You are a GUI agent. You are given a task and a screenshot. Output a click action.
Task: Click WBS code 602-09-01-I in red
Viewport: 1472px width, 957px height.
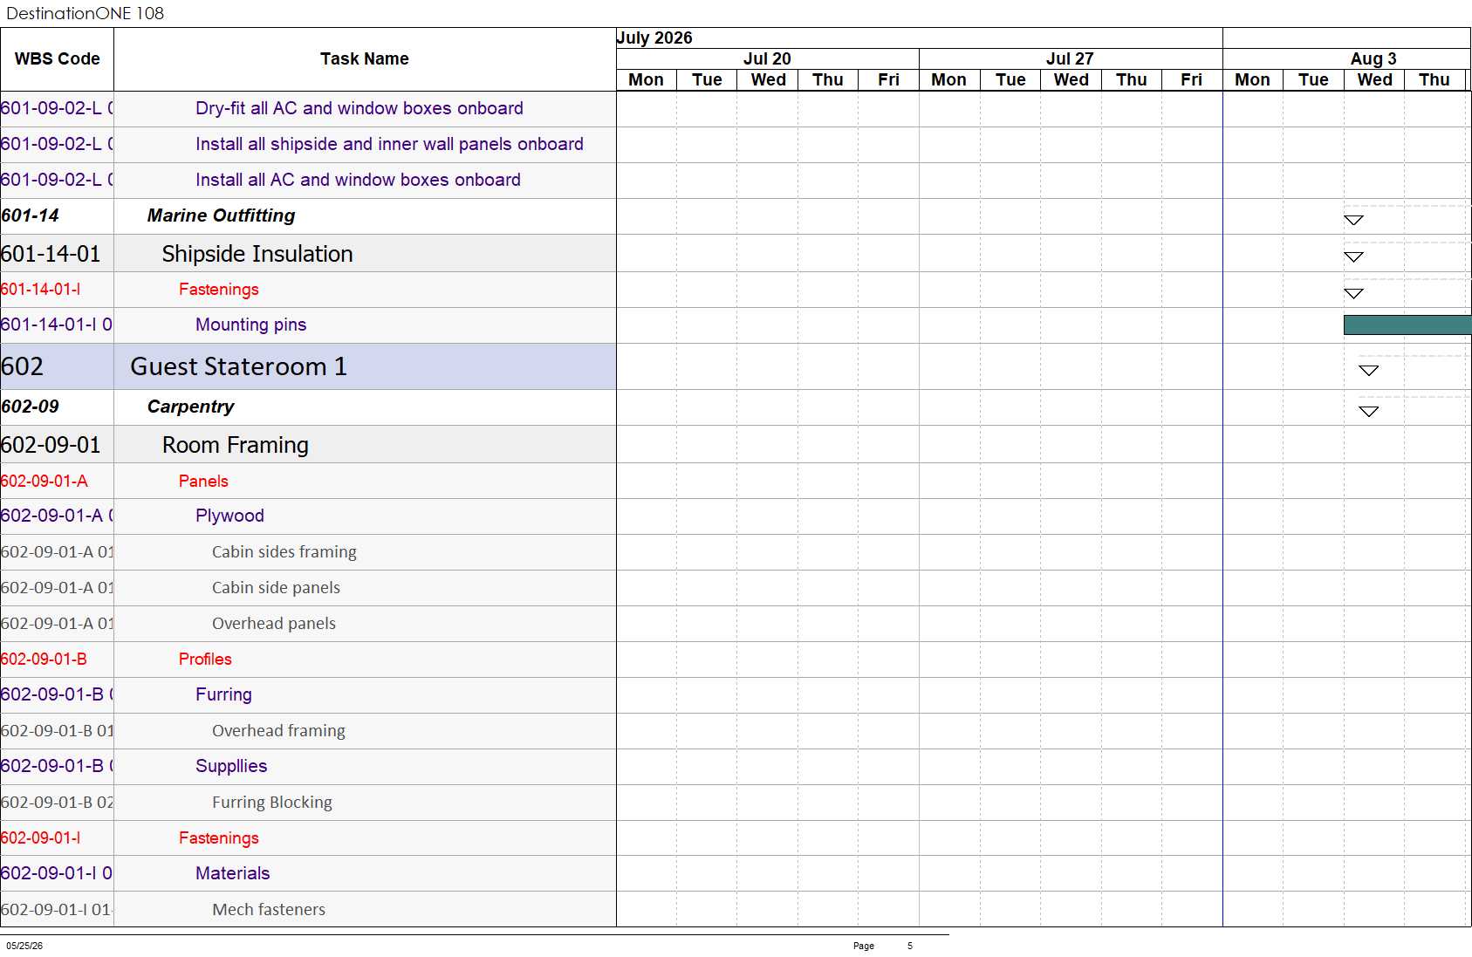click(x=41, y=837)
